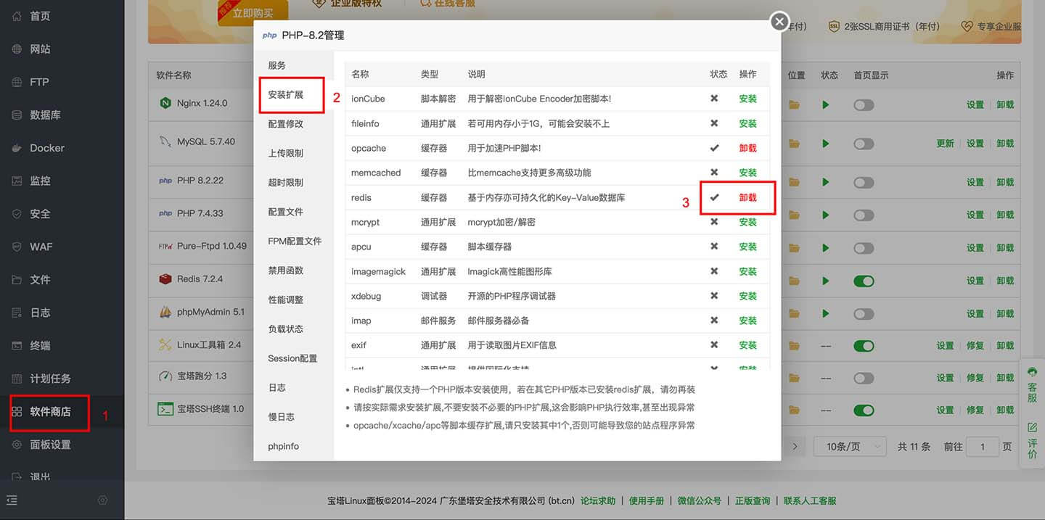Screen dimensions: 1045x520
Task: Click the 数据库 database icon
Action: 17,115
